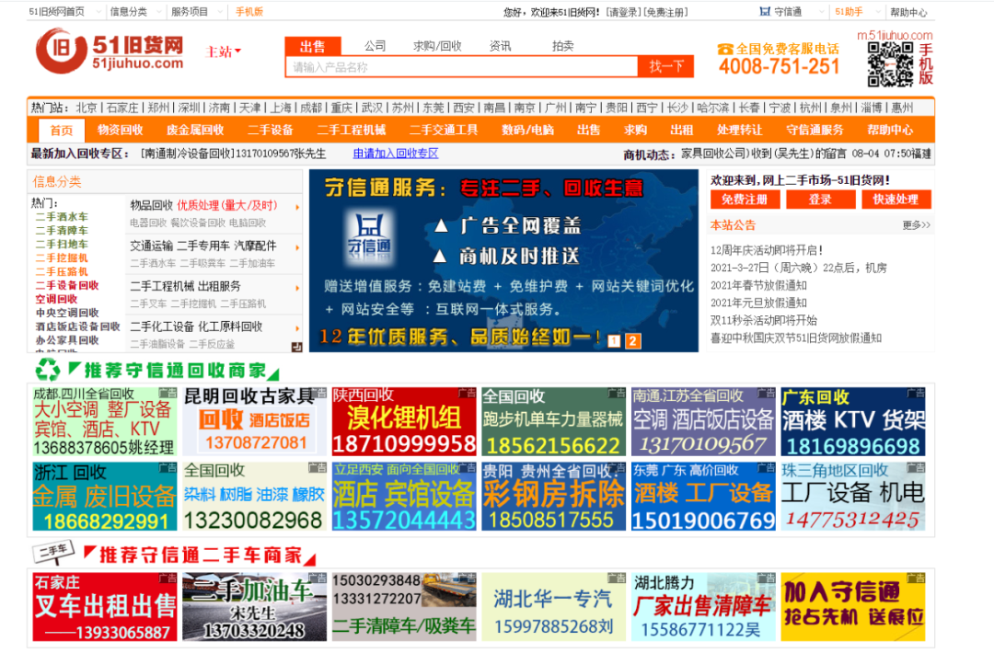The height and width of the screenshot is (653, 994).
Task: Click 更多>> beside 本站公告
Action: tap(916, 224)
